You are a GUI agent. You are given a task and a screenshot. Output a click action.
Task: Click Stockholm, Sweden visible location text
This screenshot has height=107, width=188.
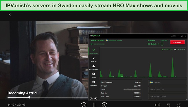[x=115, y=41]
